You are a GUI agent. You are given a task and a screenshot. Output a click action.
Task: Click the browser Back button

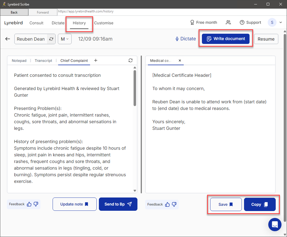pyautogui.click(x=14, y=12)
